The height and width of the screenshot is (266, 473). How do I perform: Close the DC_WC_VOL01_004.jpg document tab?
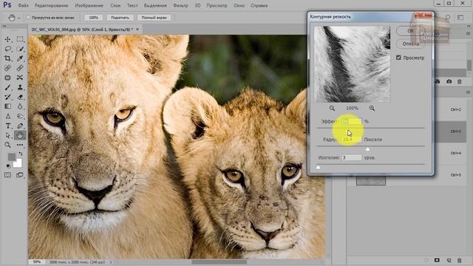click(x=137, y=30)
